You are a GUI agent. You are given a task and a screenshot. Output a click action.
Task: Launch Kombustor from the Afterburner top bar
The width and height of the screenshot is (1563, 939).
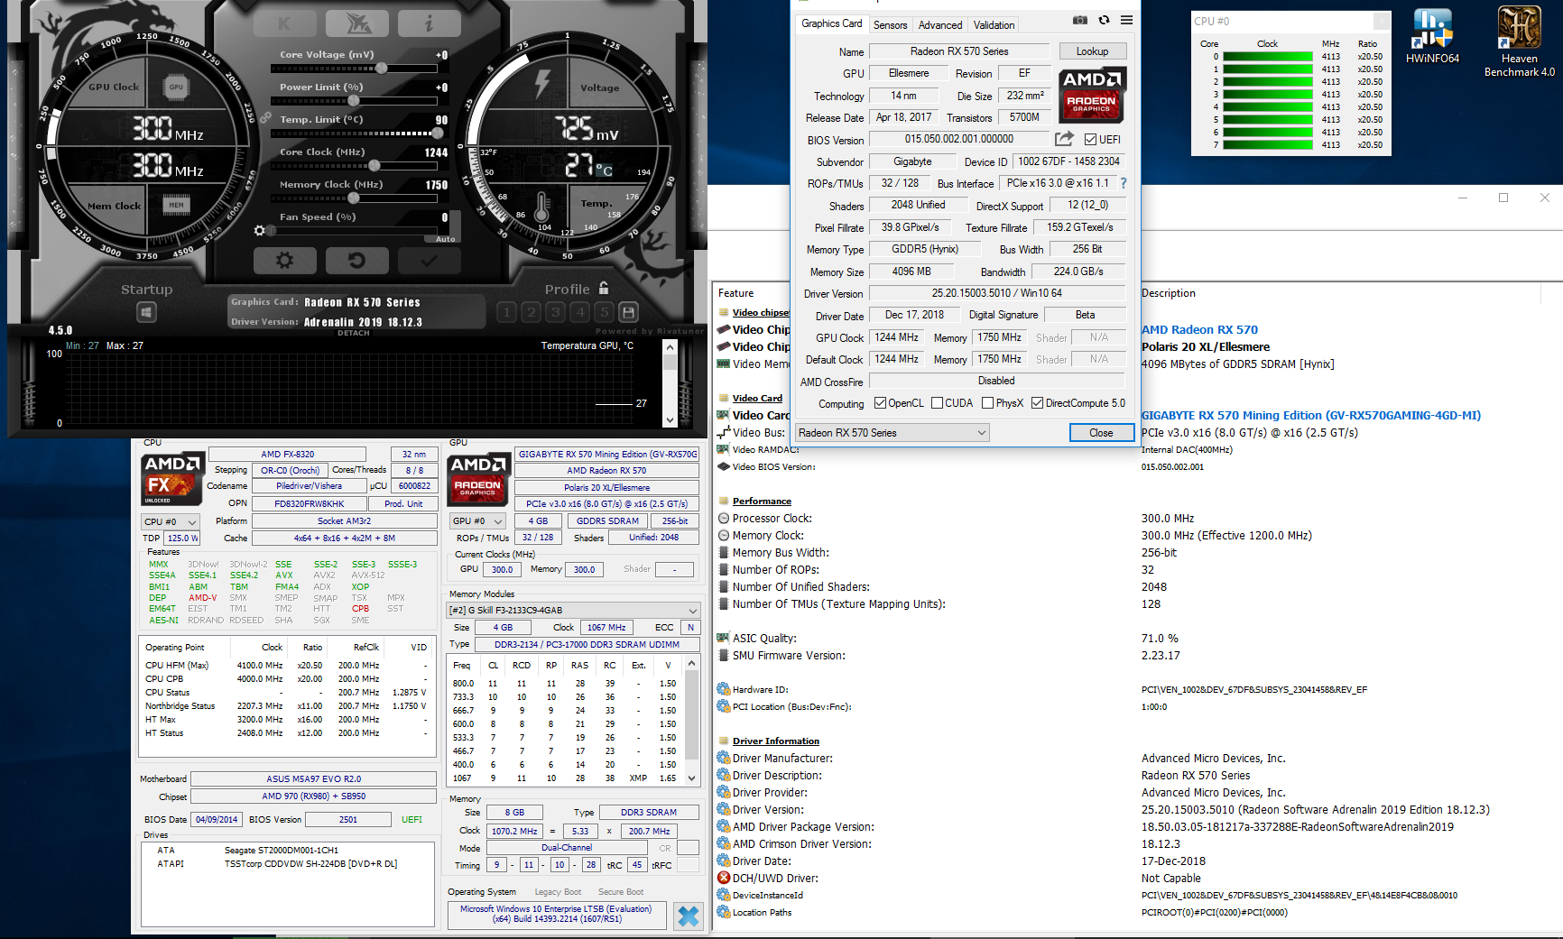point(356,23)
